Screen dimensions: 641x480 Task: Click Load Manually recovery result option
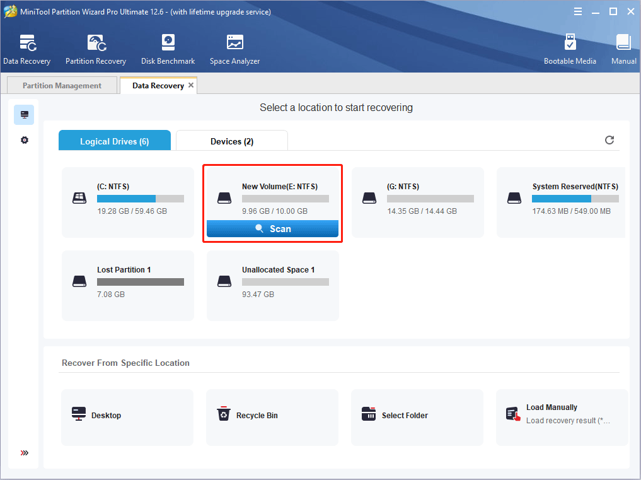click(x=561, y=414)
